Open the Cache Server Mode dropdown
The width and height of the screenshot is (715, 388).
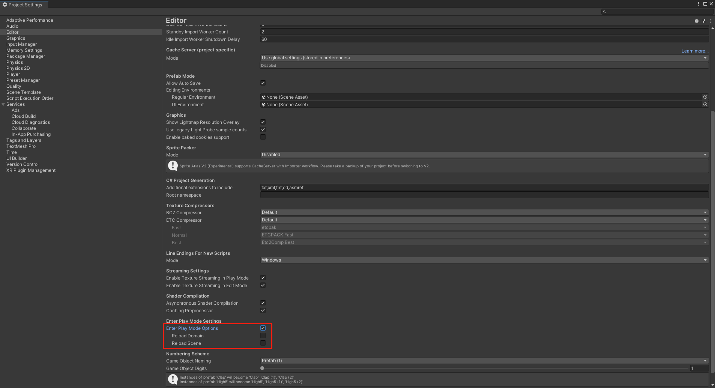click(x=484, y=58)
